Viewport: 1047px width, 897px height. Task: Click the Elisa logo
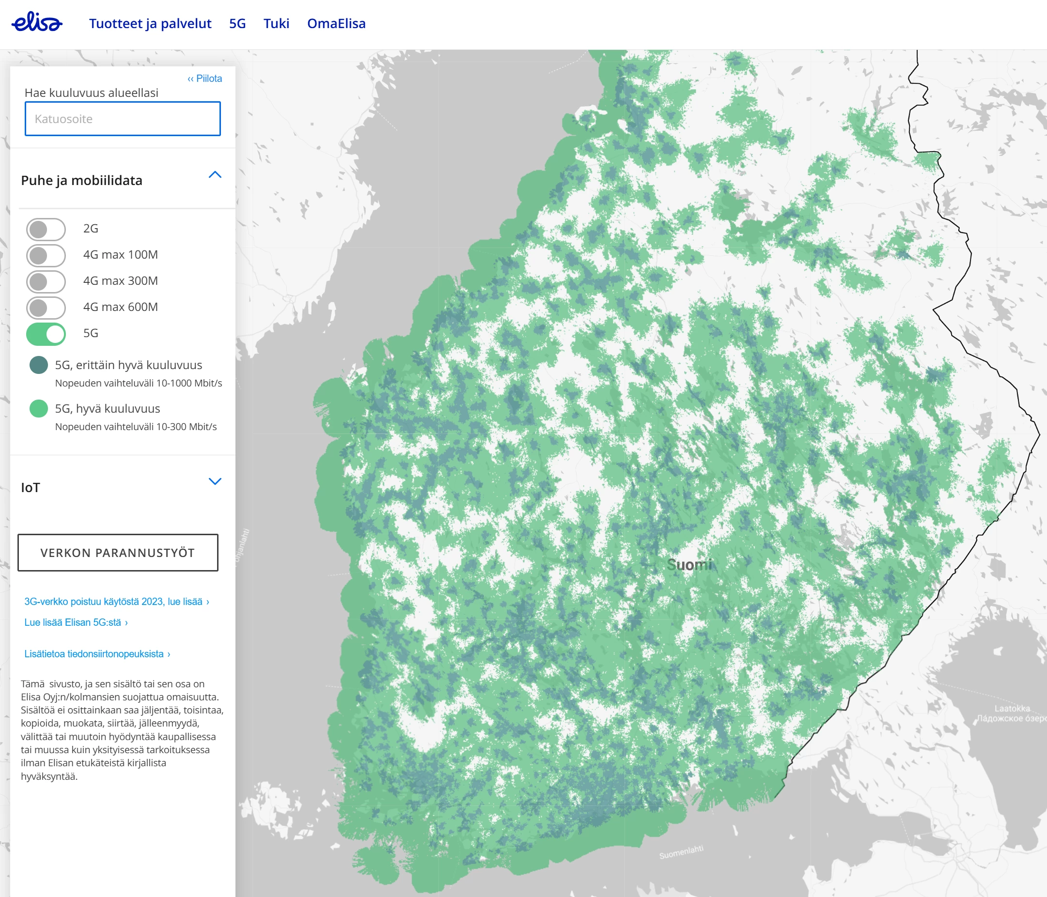(x=37, y=23)
